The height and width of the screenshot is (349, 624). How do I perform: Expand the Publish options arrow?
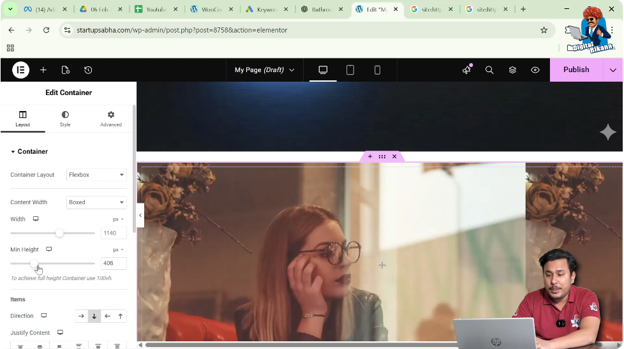[613, 70]
